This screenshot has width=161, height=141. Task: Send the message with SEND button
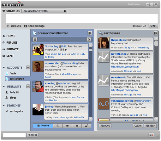tap(153, 26)
